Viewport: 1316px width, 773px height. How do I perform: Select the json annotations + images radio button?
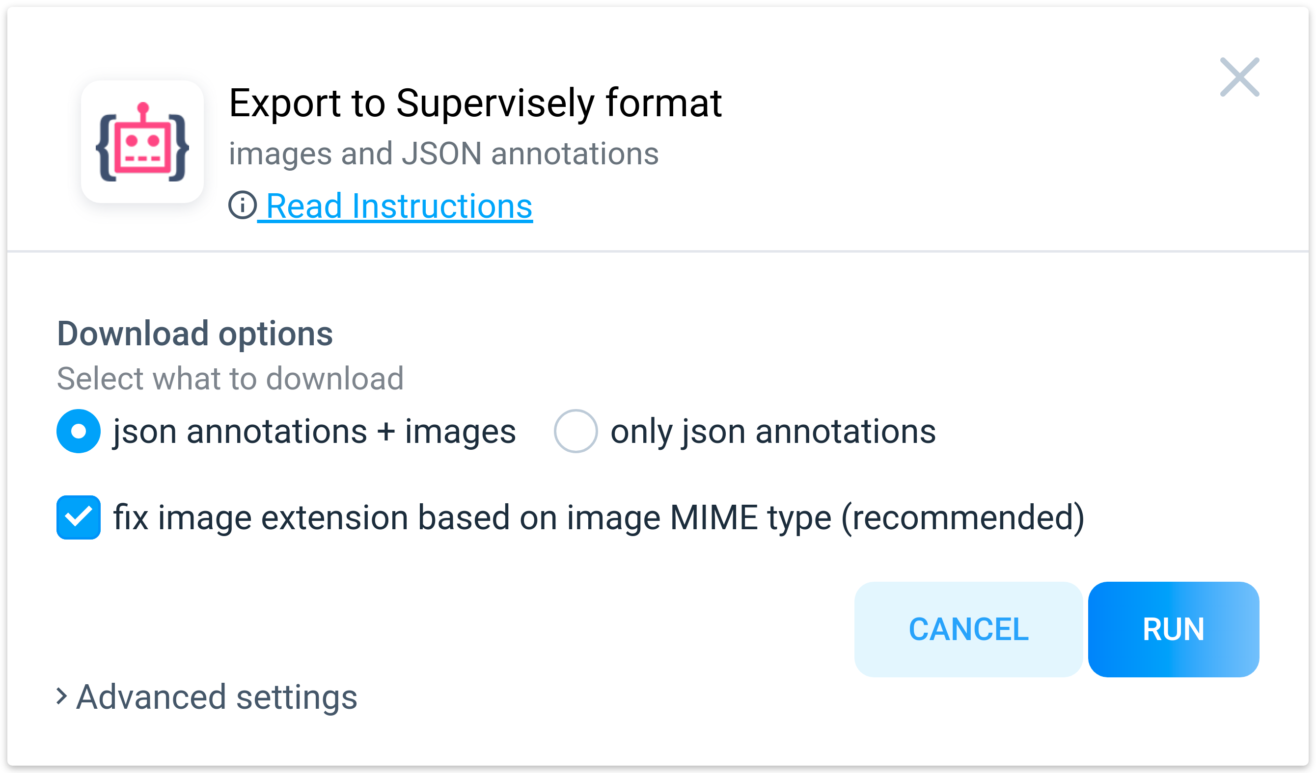point(79,431)
